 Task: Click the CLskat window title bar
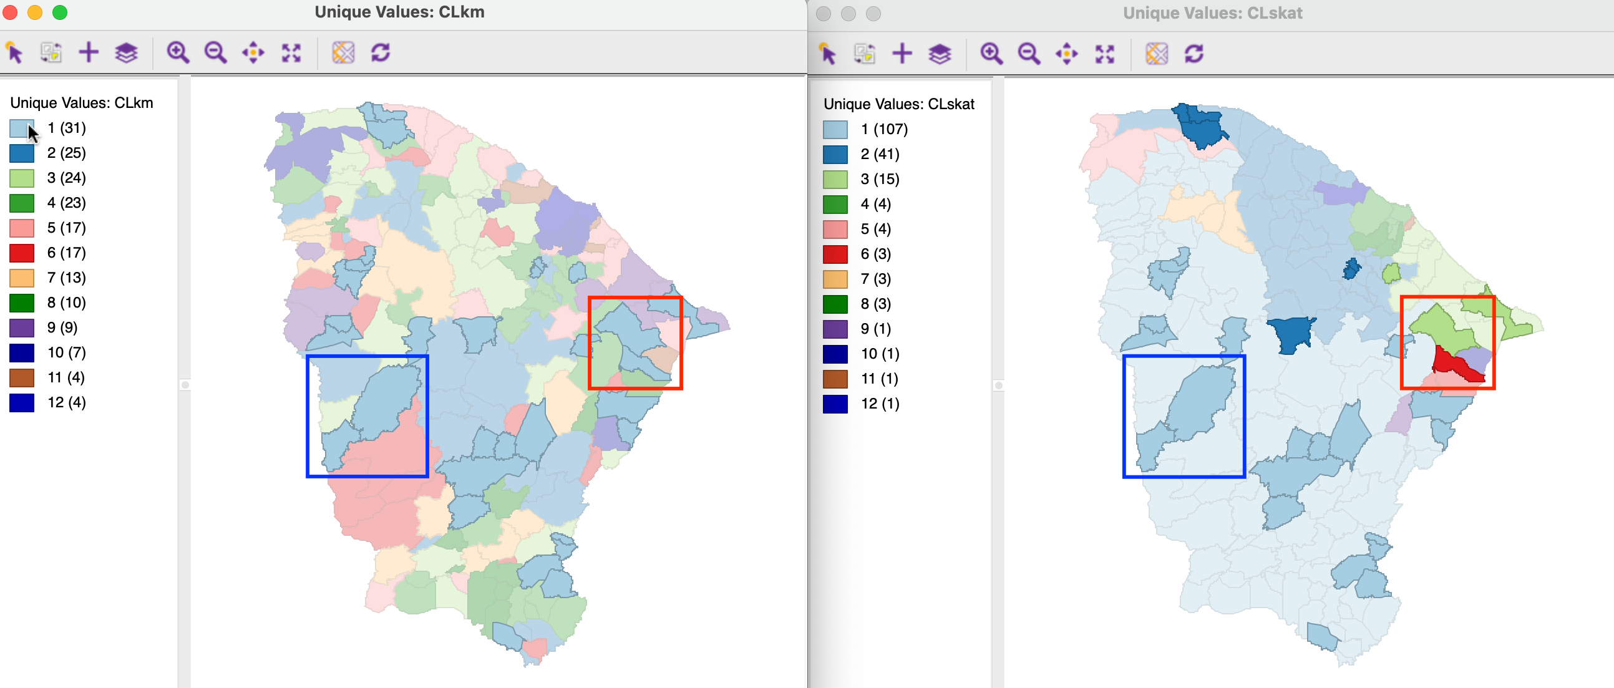[x=1212, y=13]
